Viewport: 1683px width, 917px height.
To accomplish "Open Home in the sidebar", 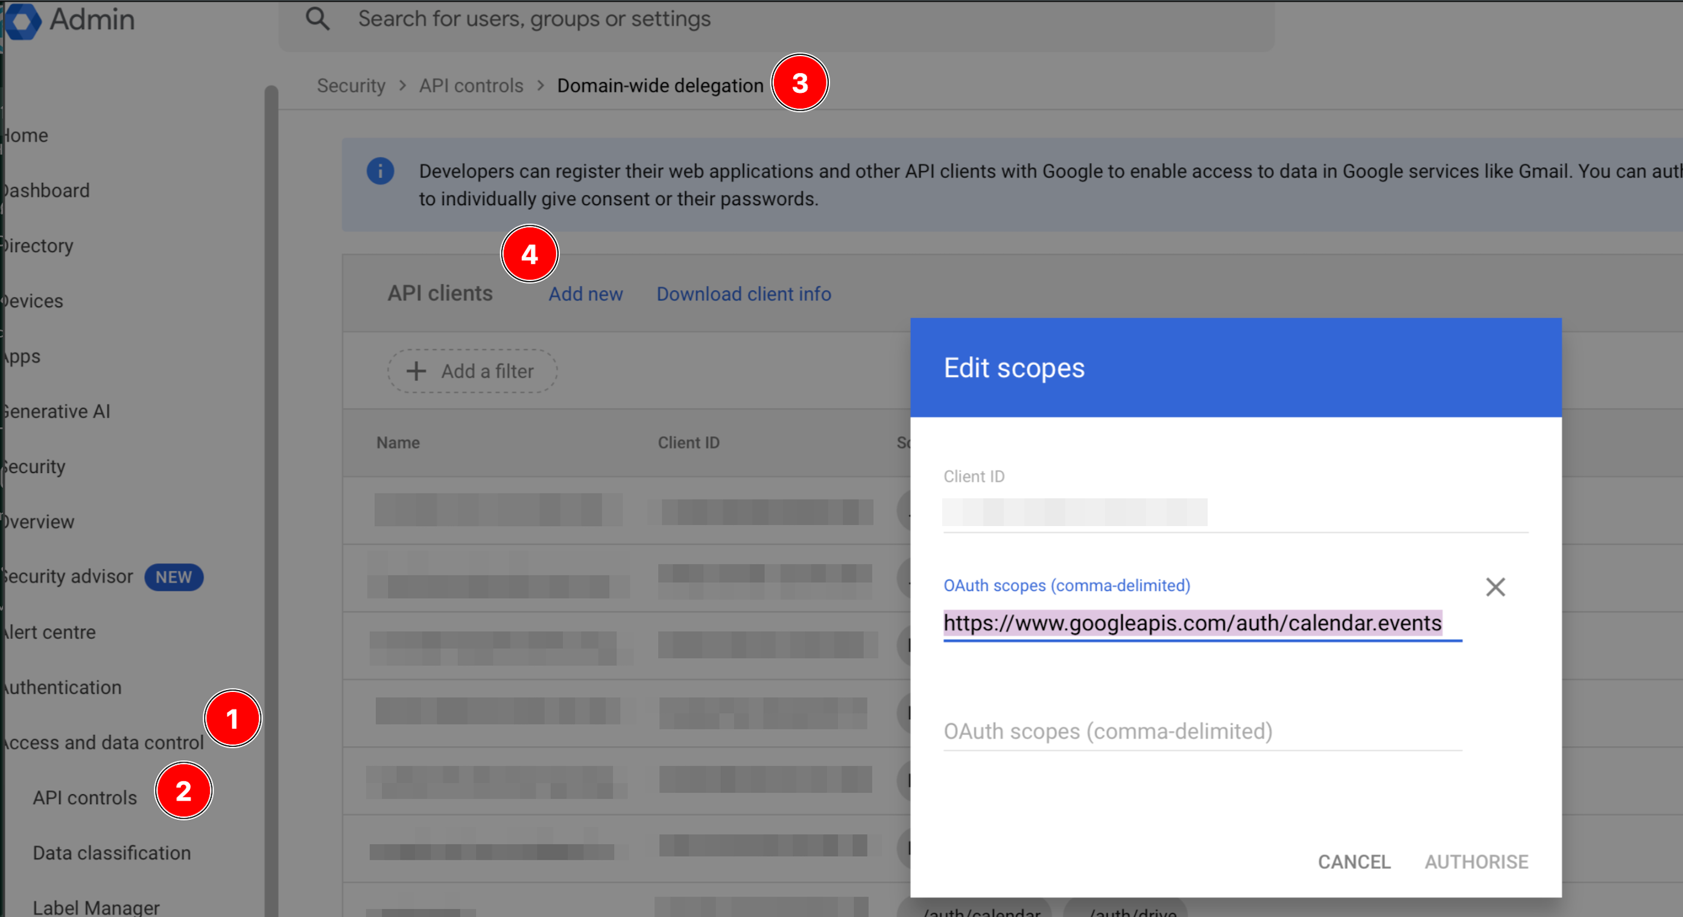I will (x=25, y=135).
